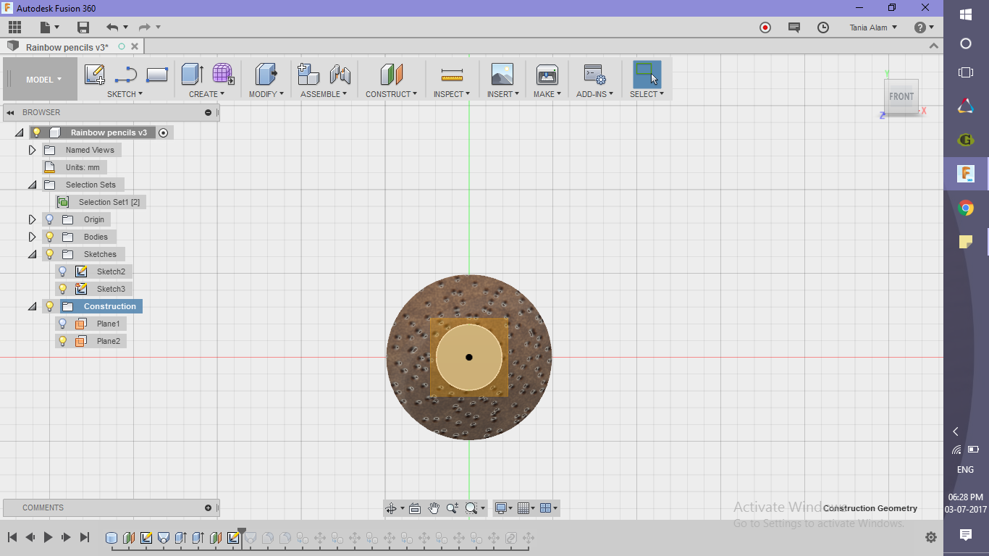
Task: Open the CREATE menu
Action: [206, 94]
